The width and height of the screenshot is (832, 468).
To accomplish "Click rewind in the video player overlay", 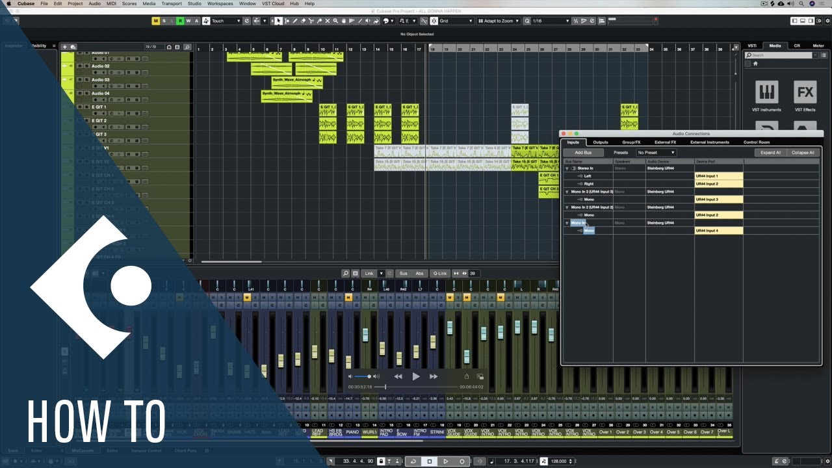I will coord(398,376).
